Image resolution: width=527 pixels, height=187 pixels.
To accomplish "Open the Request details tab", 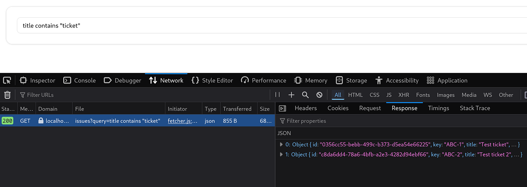I will click(x=370, y=108).
